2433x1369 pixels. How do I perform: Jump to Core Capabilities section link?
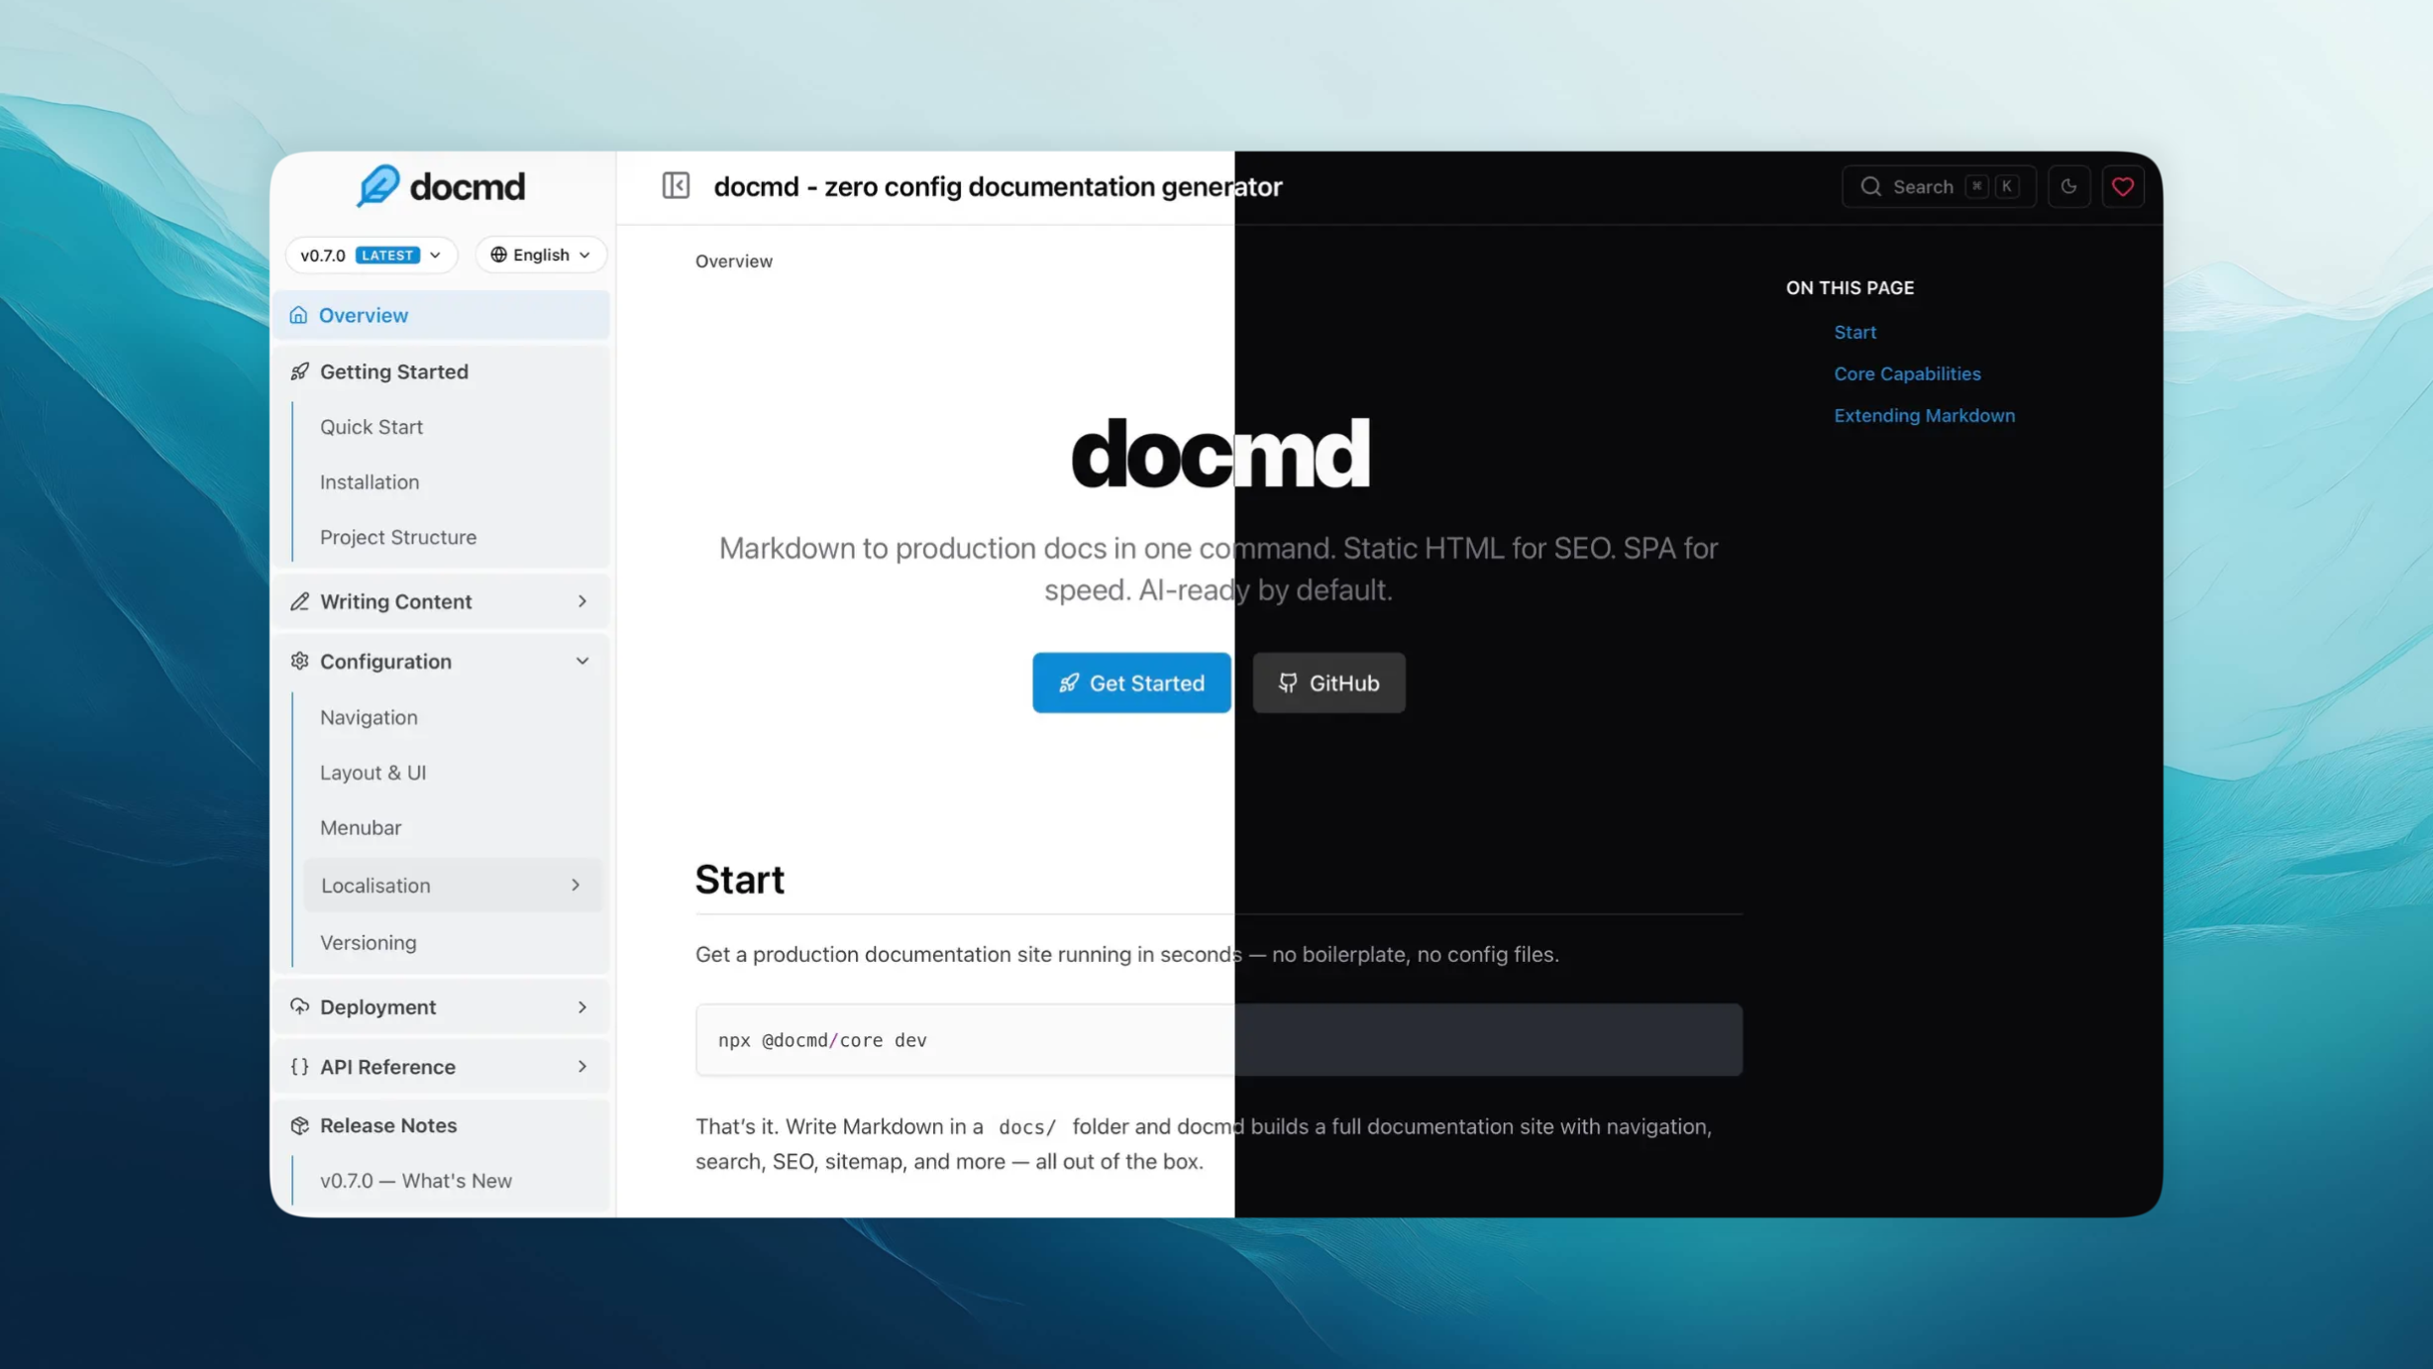click(x=1907, y=373)
